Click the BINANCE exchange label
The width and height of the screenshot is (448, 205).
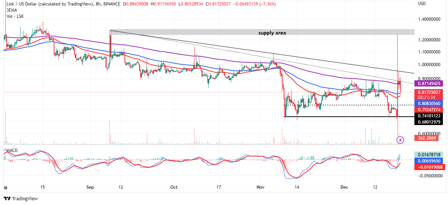click(x=112, y=4)
